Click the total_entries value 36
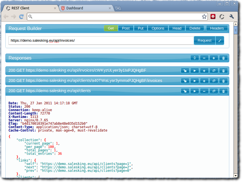The height and width of the screenshot is (182, 242). coord(60,154)
